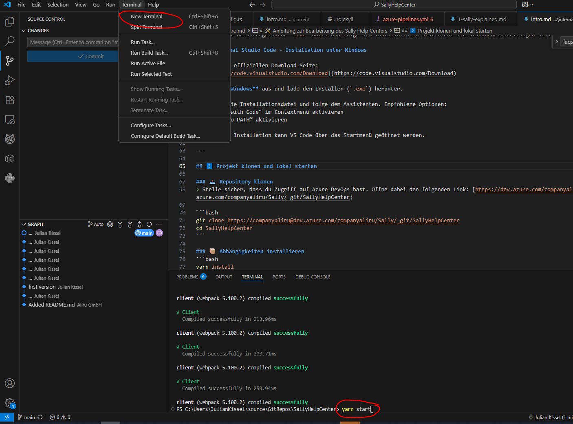This screenshot has height=424, width=573.
Task: Open the Copilot dropdown arrow in title bar
Action: [x=532, y=4]
